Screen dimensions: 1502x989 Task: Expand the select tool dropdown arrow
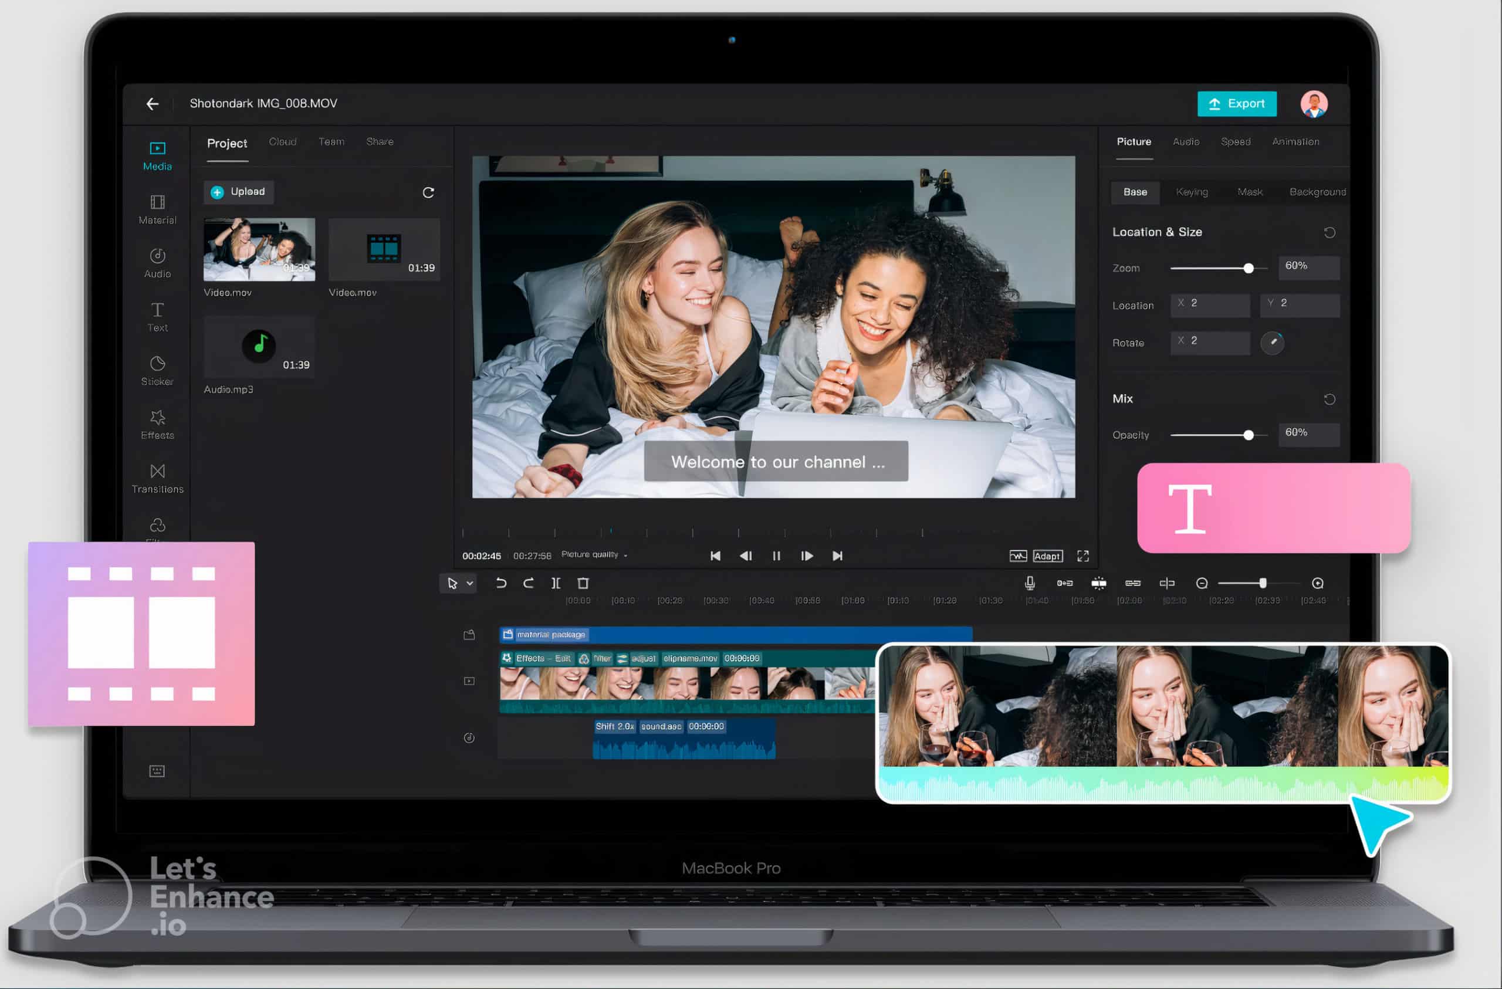pyautogui.click(x=469, y=583)
